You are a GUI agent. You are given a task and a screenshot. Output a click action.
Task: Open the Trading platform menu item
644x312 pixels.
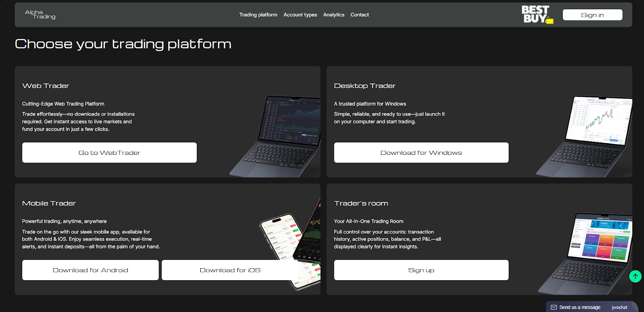[258, 15]
